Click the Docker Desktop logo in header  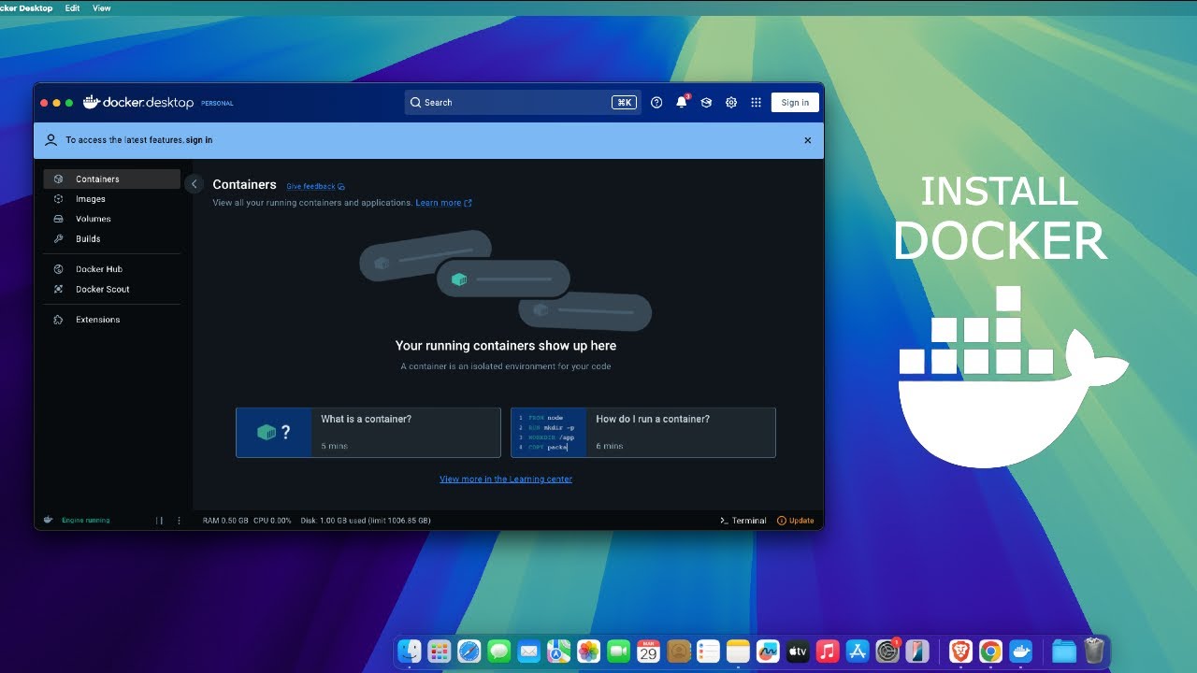point(138,103)
